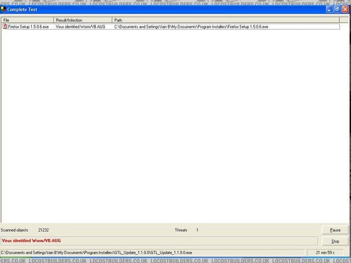
Task: Click the red infected file icon
Action: 5,26
